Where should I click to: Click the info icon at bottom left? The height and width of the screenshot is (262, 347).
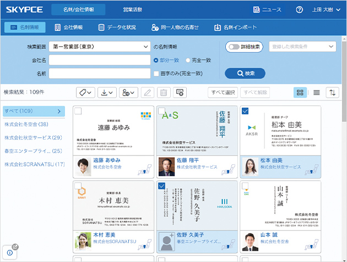click(x=10, y=253)
